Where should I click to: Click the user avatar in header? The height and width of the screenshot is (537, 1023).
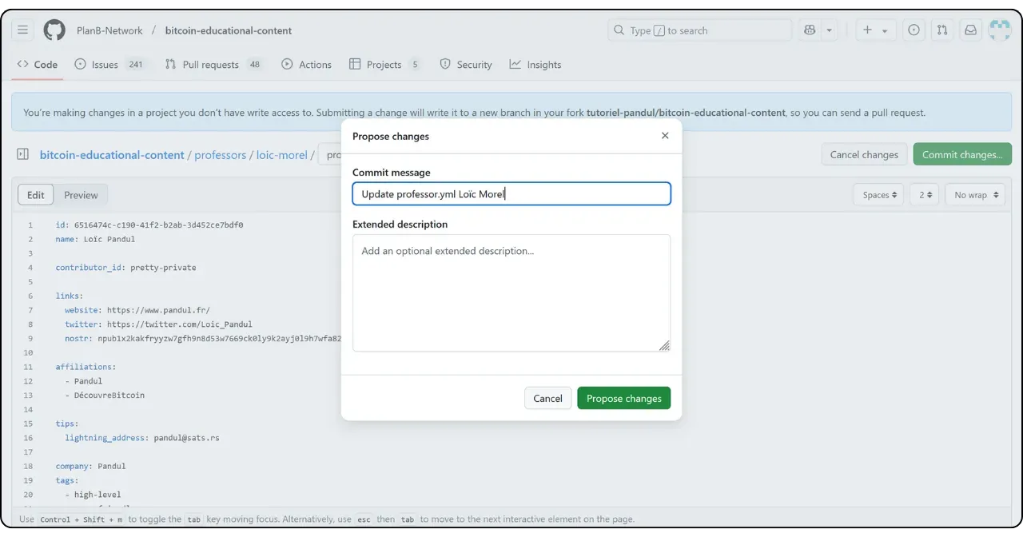click(999, 30)
